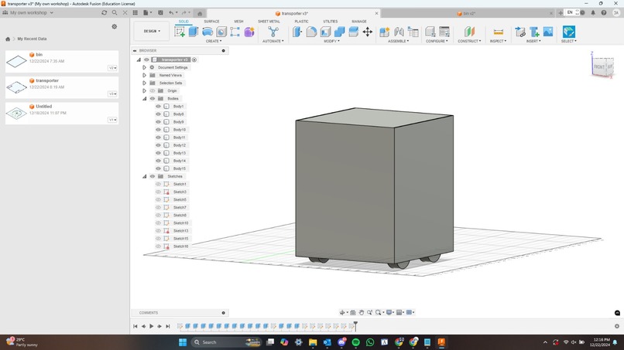Show Sketch7 using its eye icon
This screenshot has height=350, width=624.
click(x=158, y=207)
